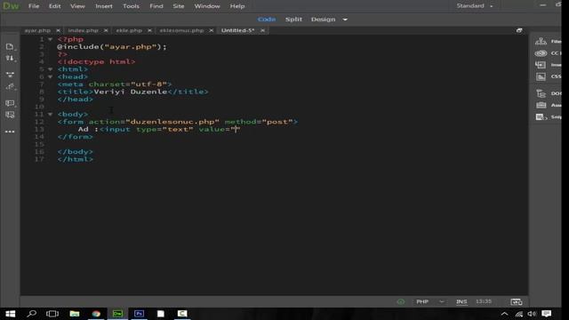Open the Site menu

(179, 6)
